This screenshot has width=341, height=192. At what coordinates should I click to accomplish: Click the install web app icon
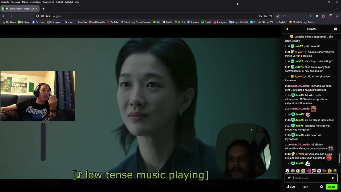266,16
